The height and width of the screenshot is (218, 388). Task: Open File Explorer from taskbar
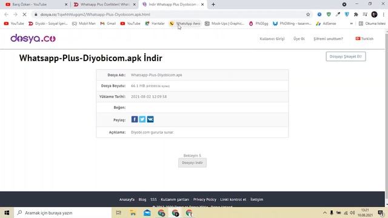133,213
